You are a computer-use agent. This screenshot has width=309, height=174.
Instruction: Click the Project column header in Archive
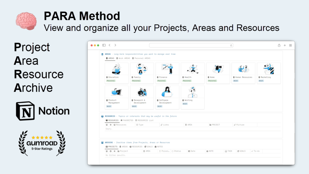pos(123,151)
